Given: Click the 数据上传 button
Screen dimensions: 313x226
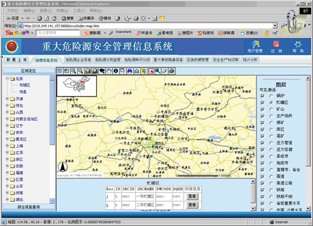Looking at the screenshot, I should point(17,60).
